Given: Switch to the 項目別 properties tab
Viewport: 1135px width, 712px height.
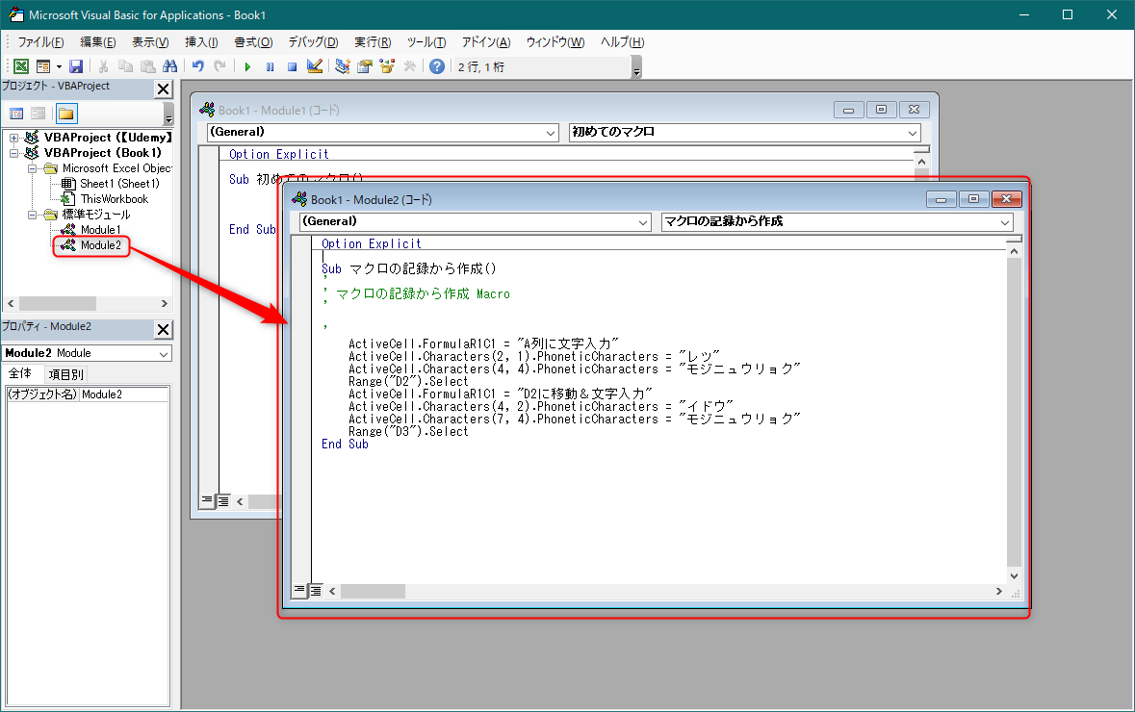Looking at the screenshot, I should 66,374.
